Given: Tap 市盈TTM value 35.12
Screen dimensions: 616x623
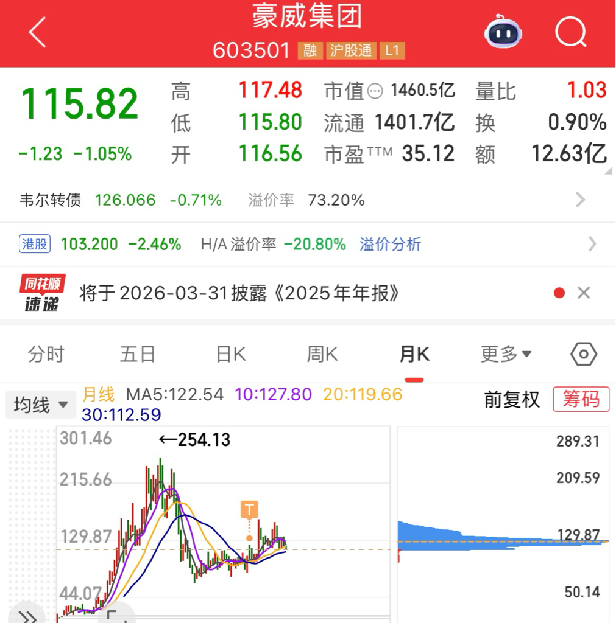Looking at the screenshot, I should [428, 153].
